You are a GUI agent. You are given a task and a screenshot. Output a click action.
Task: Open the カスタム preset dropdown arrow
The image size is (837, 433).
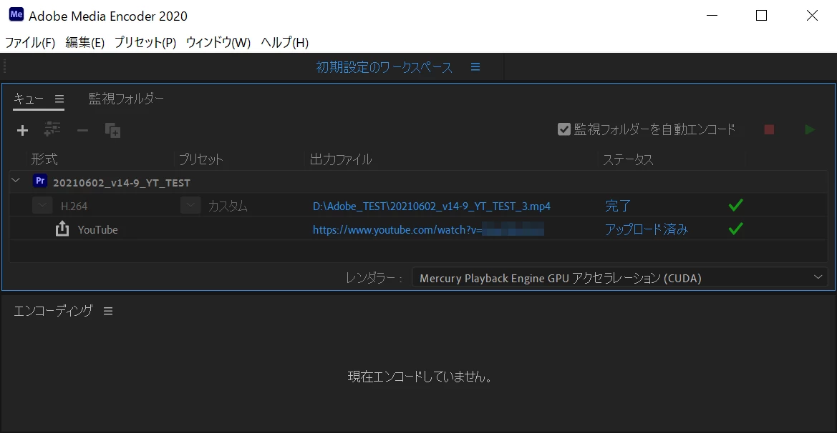(190, 205)
